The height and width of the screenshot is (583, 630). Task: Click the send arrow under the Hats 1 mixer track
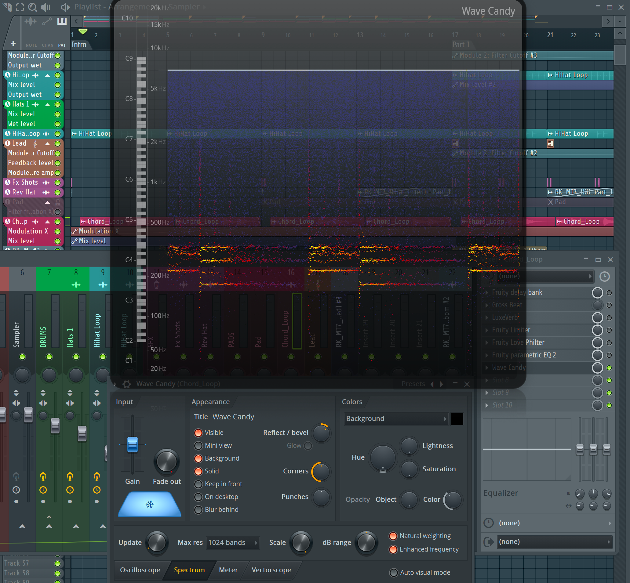click(76, 526)
